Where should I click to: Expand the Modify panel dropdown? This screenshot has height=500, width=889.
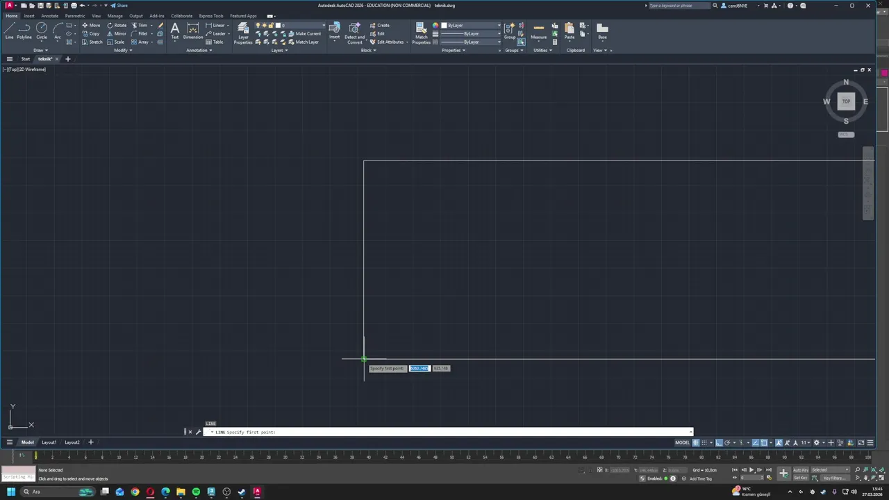[123, 50]
